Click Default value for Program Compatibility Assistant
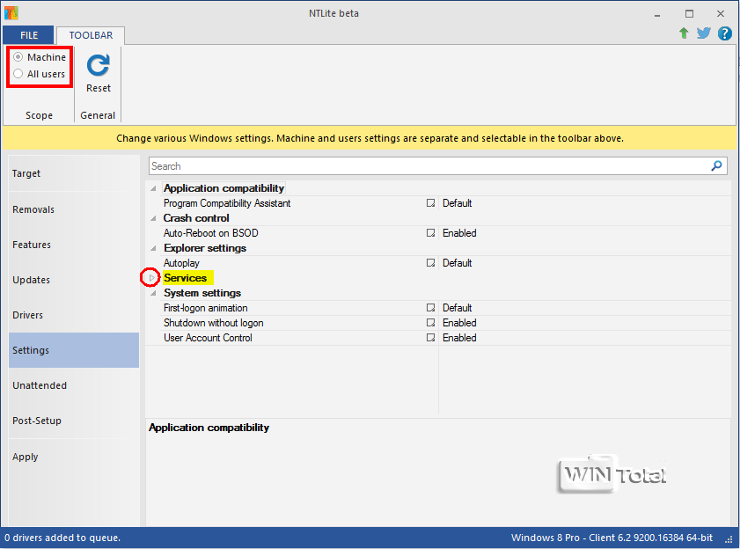The height and width of the screenshot is (549, 740). [x=457, y=203]
